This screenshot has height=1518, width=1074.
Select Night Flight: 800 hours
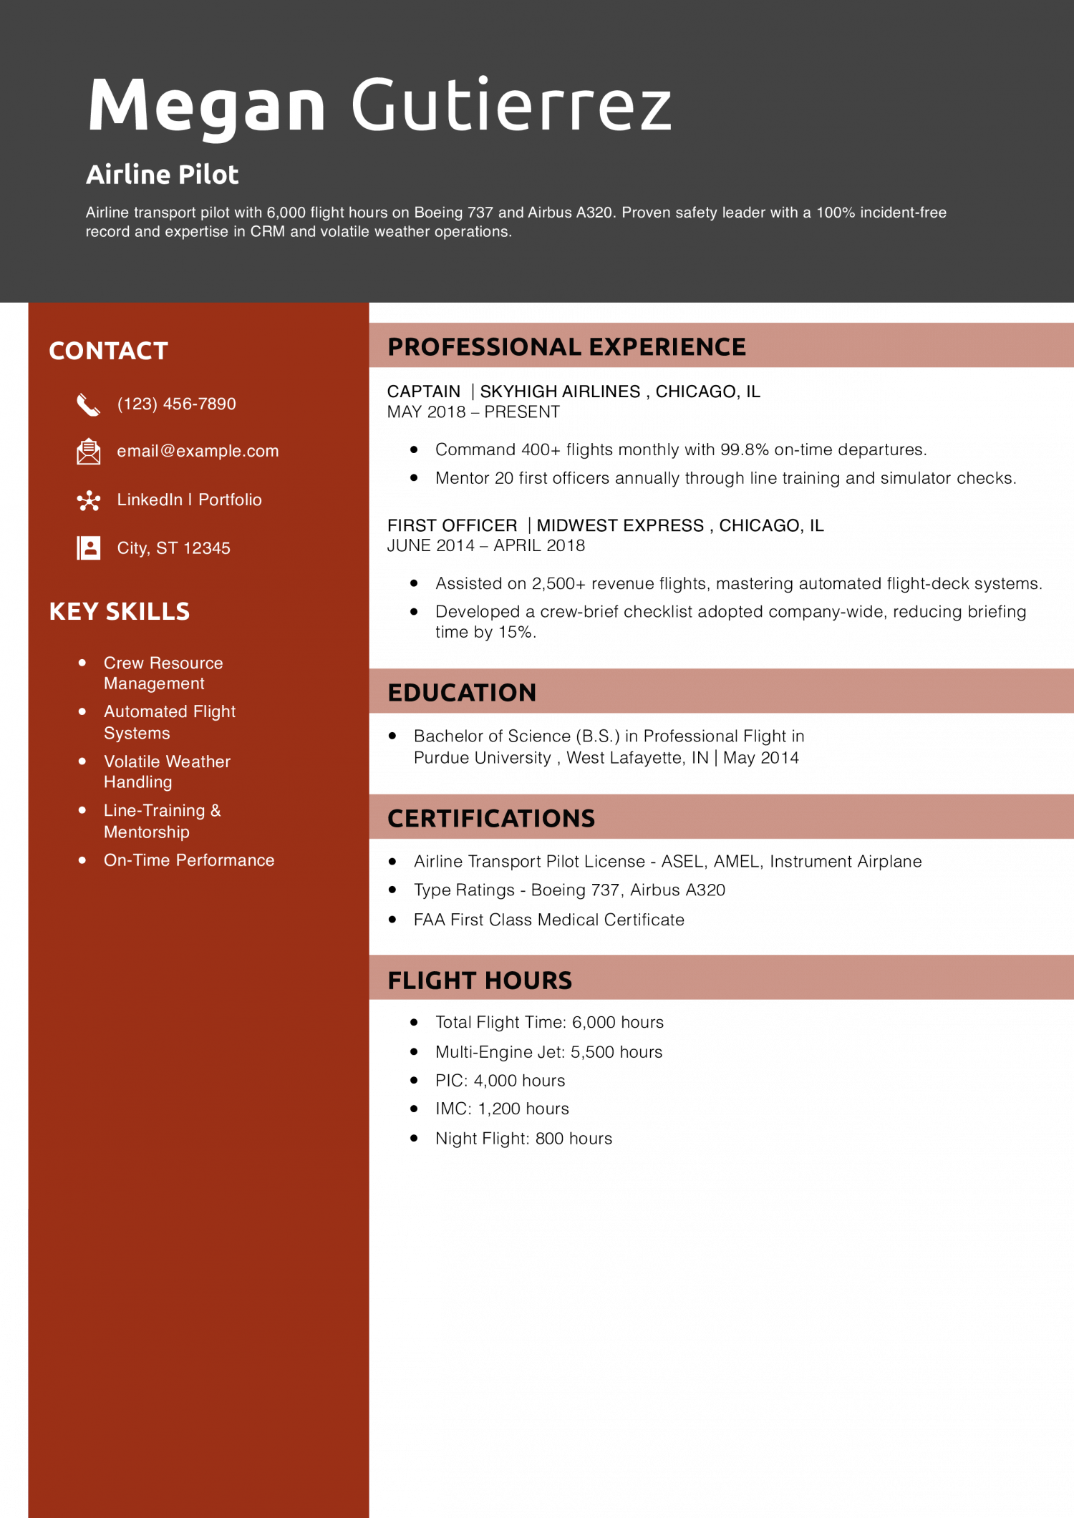(x=524, y=1139)
